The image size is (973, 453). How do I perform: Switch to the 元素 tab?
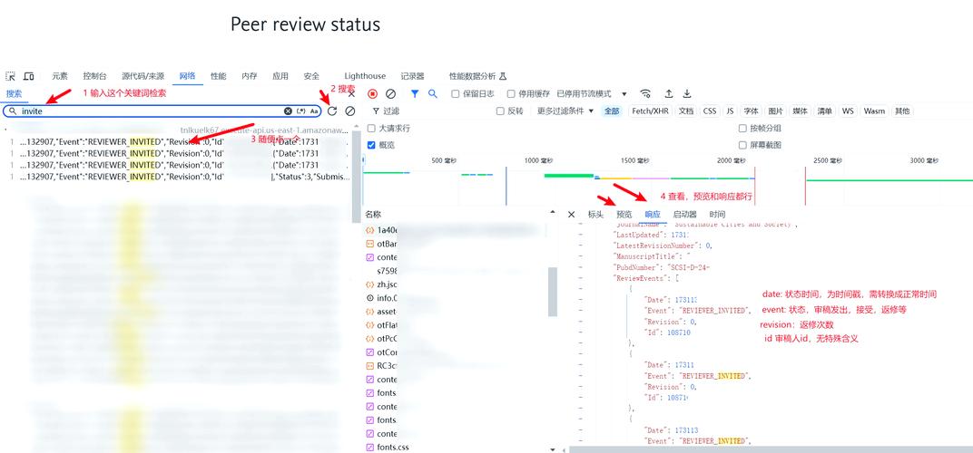60,76
